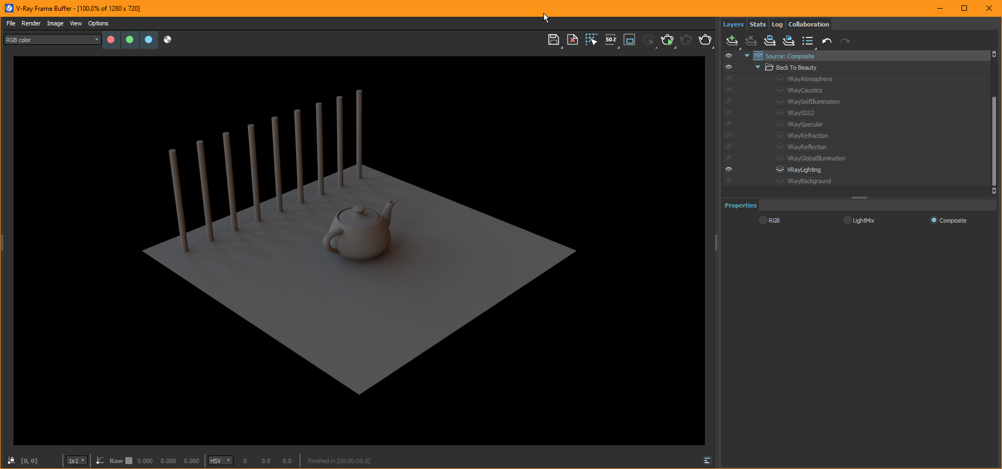Open the Render menu
The image size is (1002, 469).
pos(31,23)
